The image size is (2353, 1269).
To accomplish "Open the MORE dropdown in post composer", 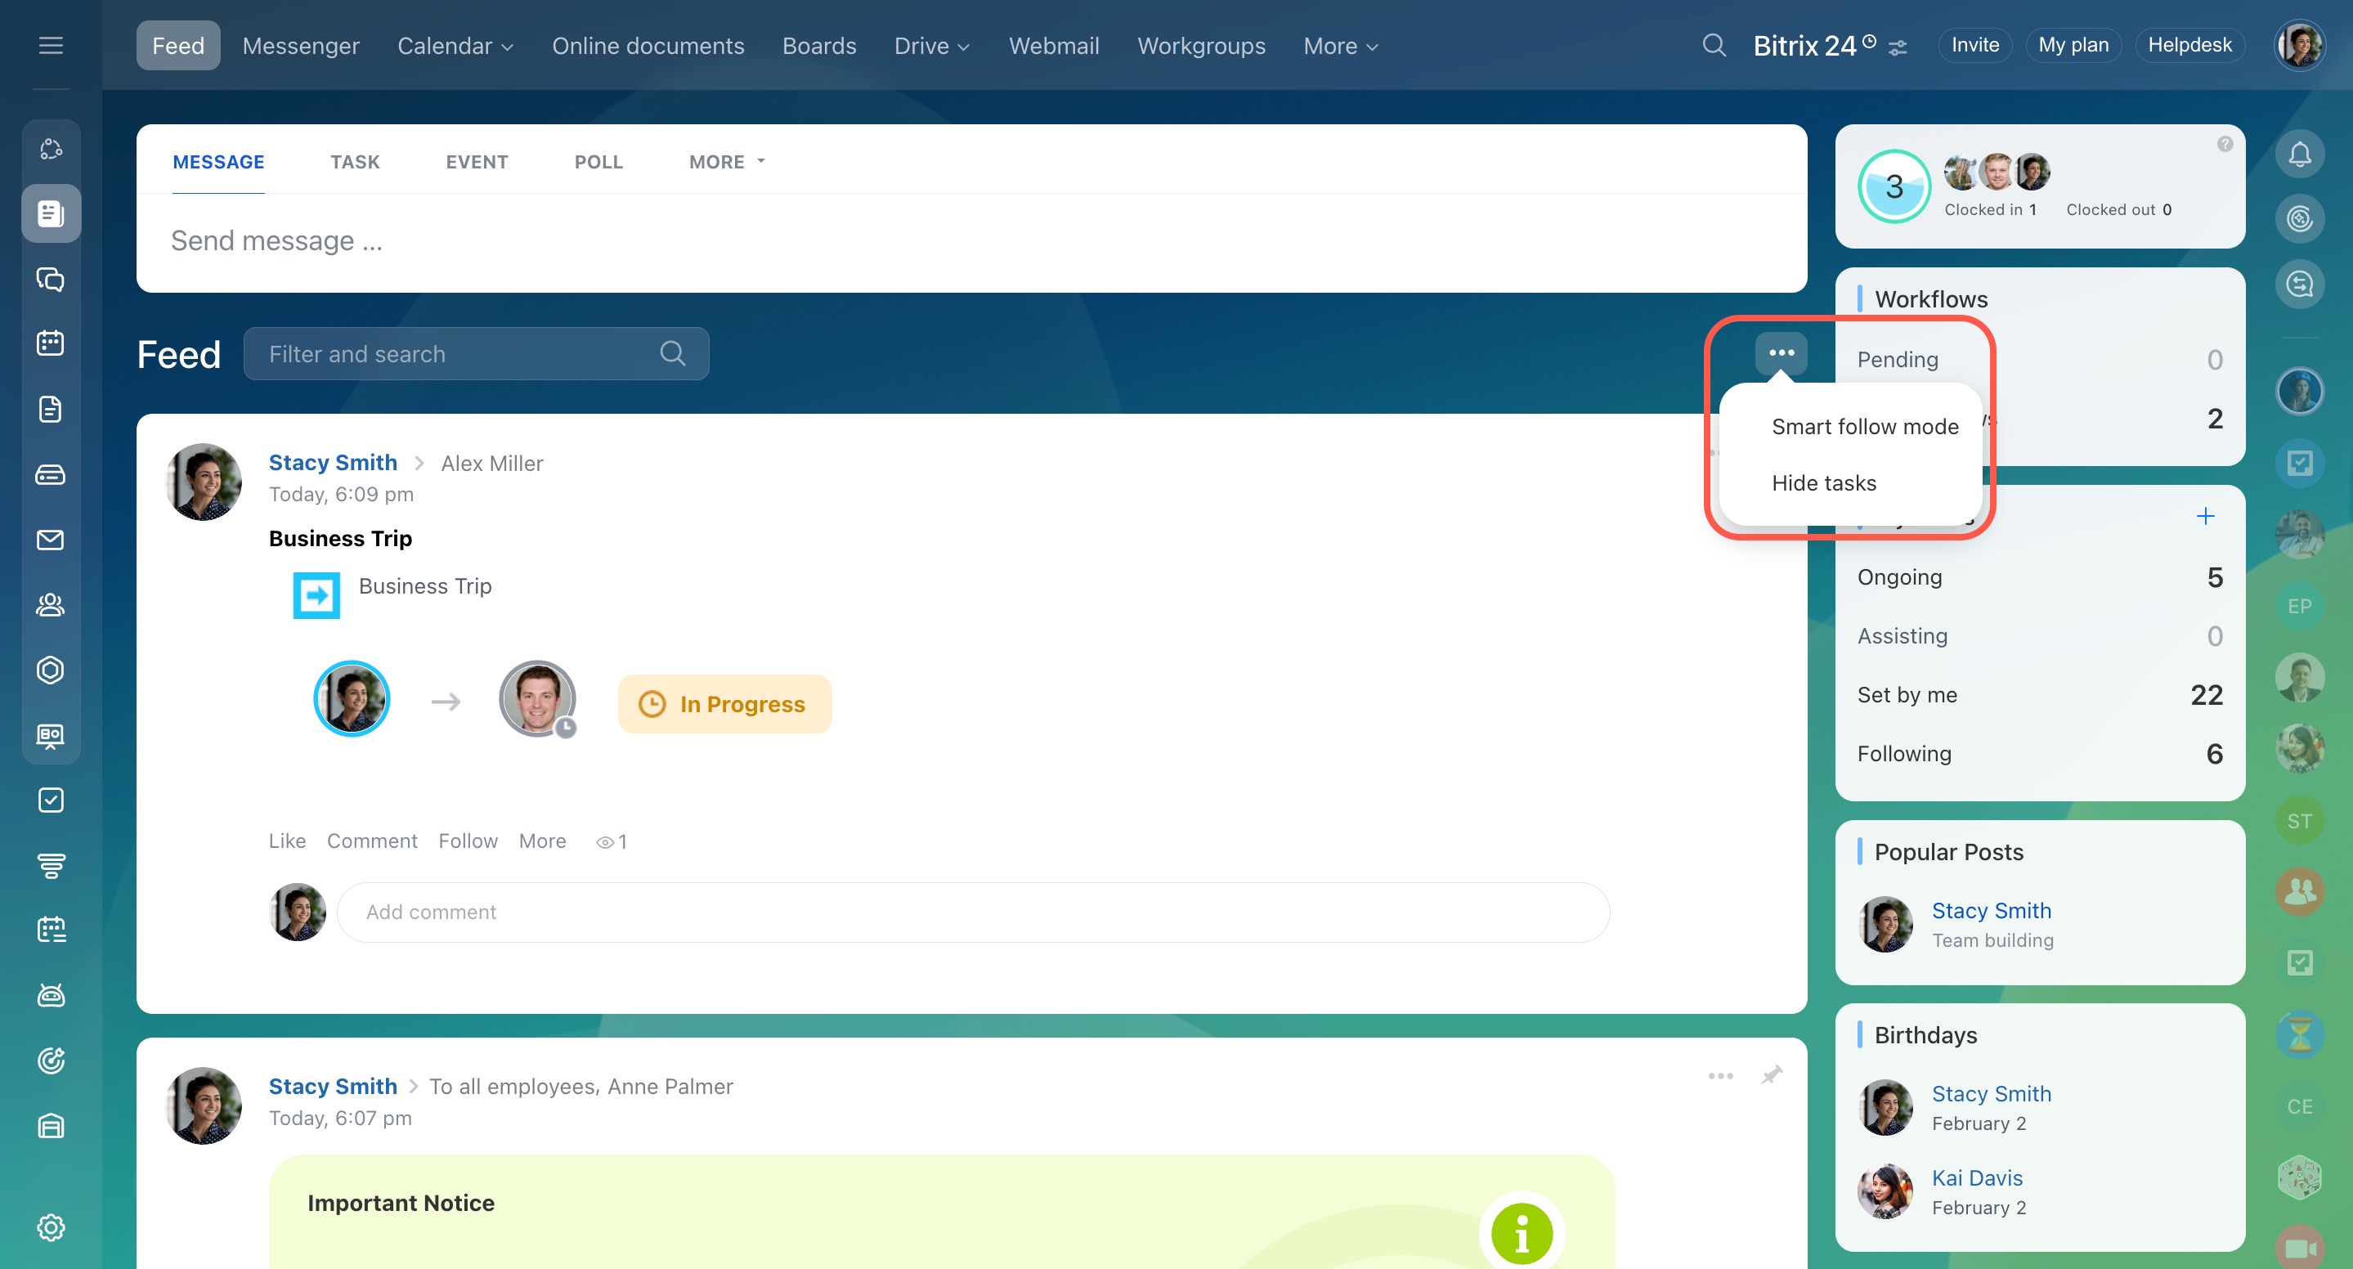I will click(726, 162).
